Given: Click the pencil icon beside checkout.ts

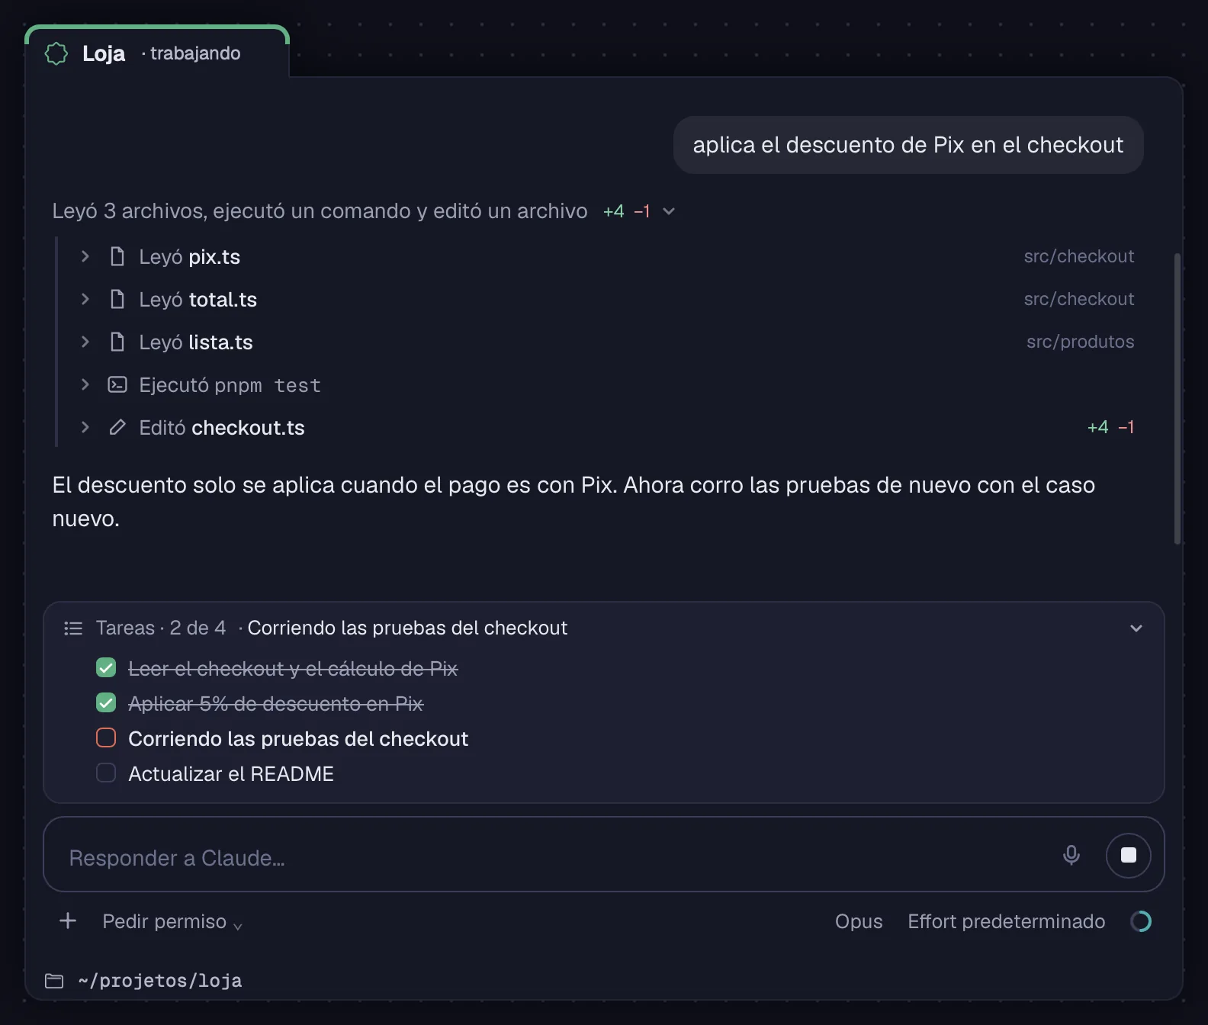Looking at the screenshot, I should click(117, 428).
